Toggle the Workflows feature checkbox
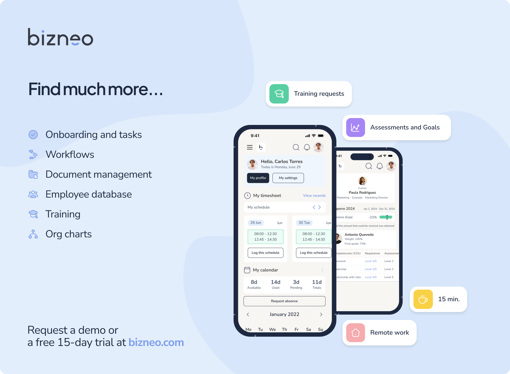This screenshot has height=374, width=510. point(34,154)
